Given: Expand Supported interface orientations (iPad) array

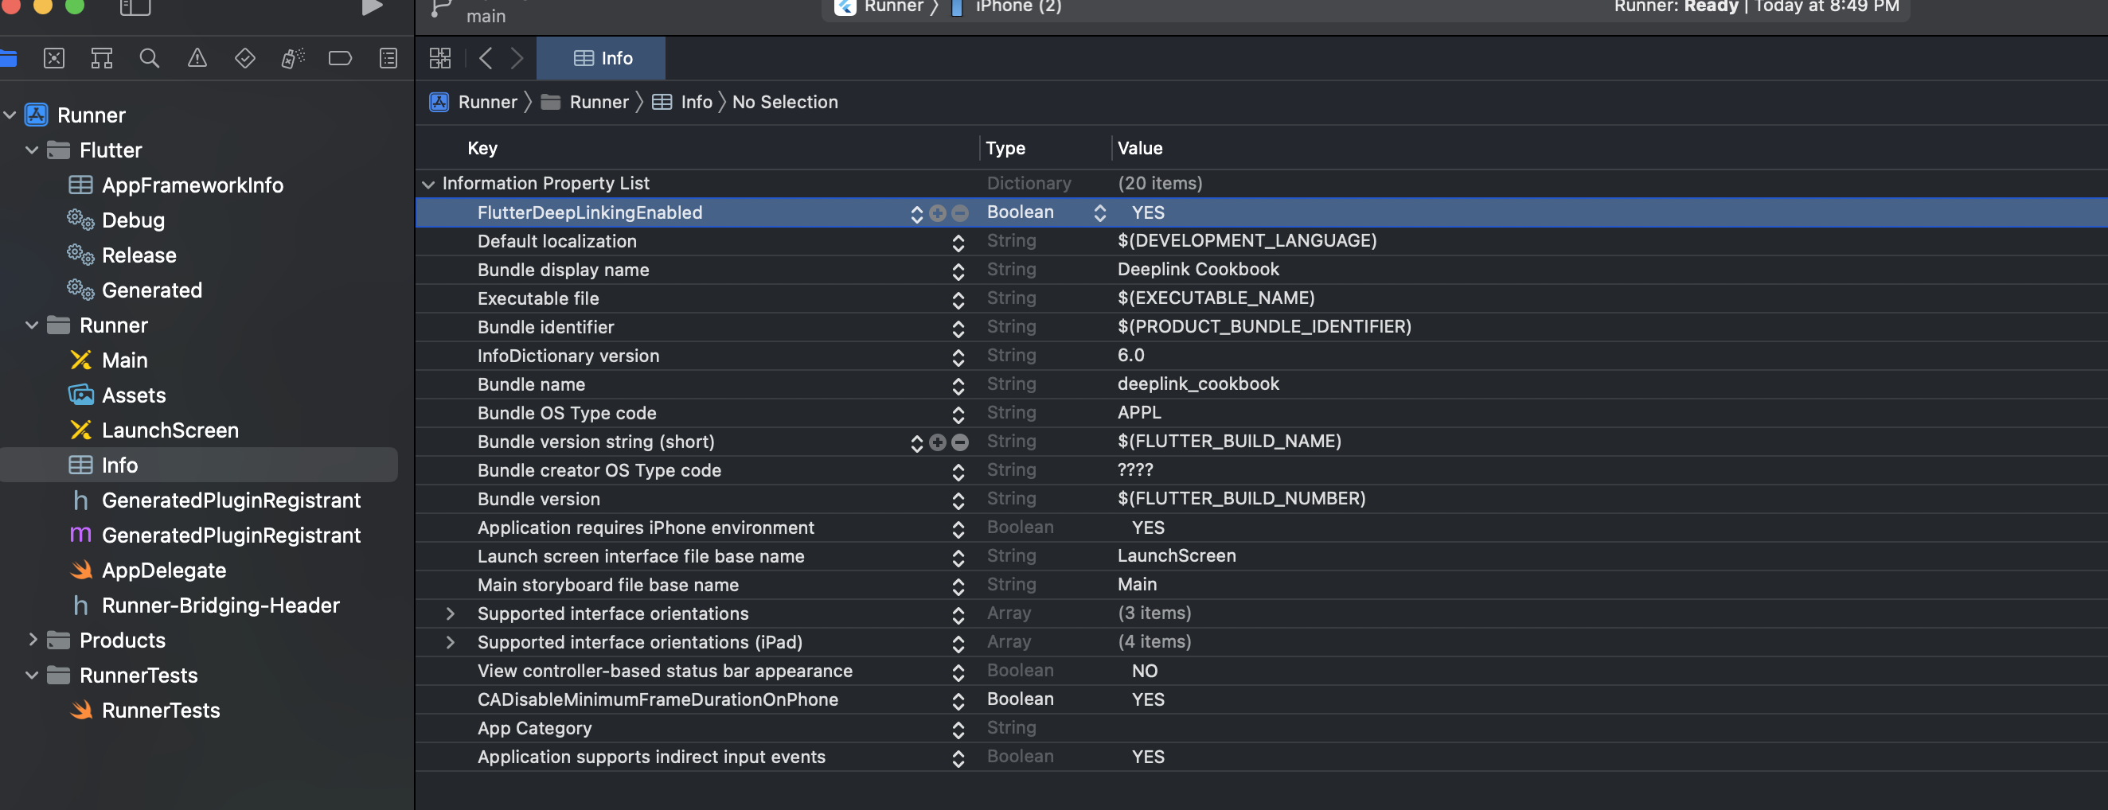Looking at the screenshot, I should [x=450, y=642].
